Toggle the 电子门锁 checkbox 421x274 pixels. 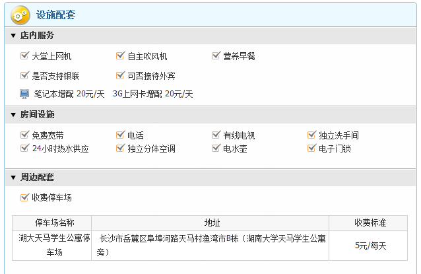pos(311,148)
